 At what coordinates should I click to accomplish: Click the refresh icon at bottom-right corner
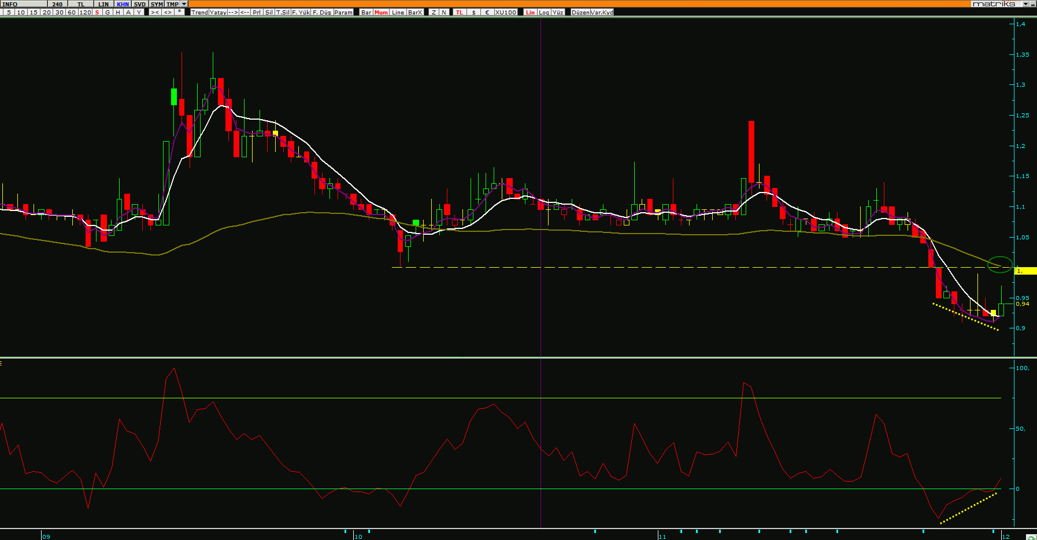[1031, 537]
